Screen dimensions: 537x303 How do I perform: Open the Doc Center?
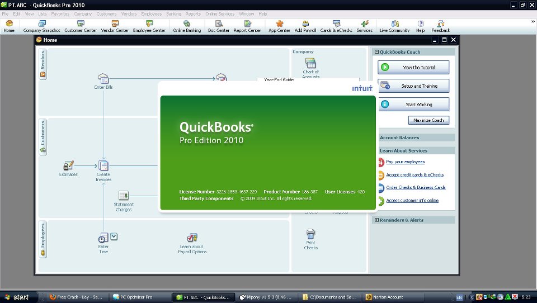[219, 26]
